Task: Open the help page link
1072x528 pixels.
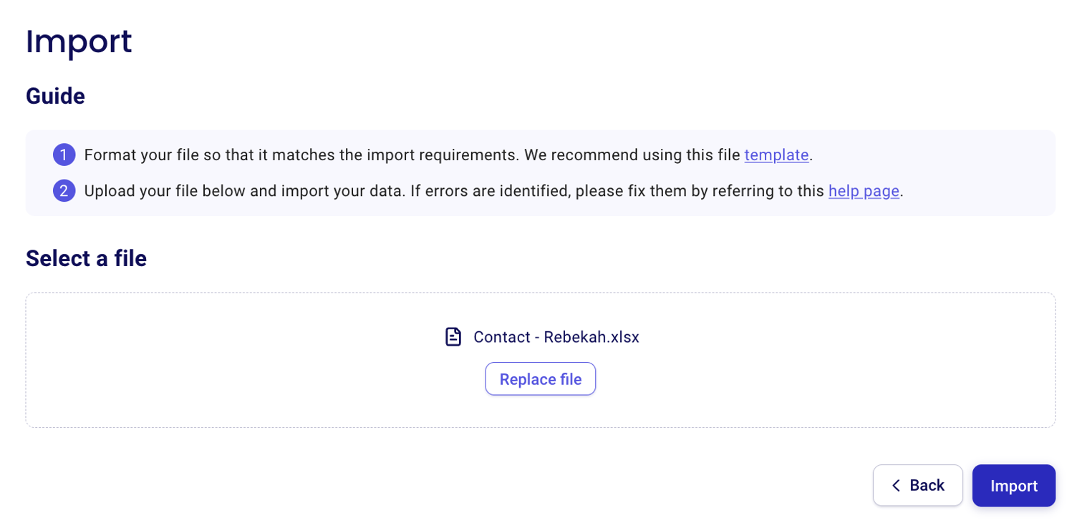Action: pos(864,191)
